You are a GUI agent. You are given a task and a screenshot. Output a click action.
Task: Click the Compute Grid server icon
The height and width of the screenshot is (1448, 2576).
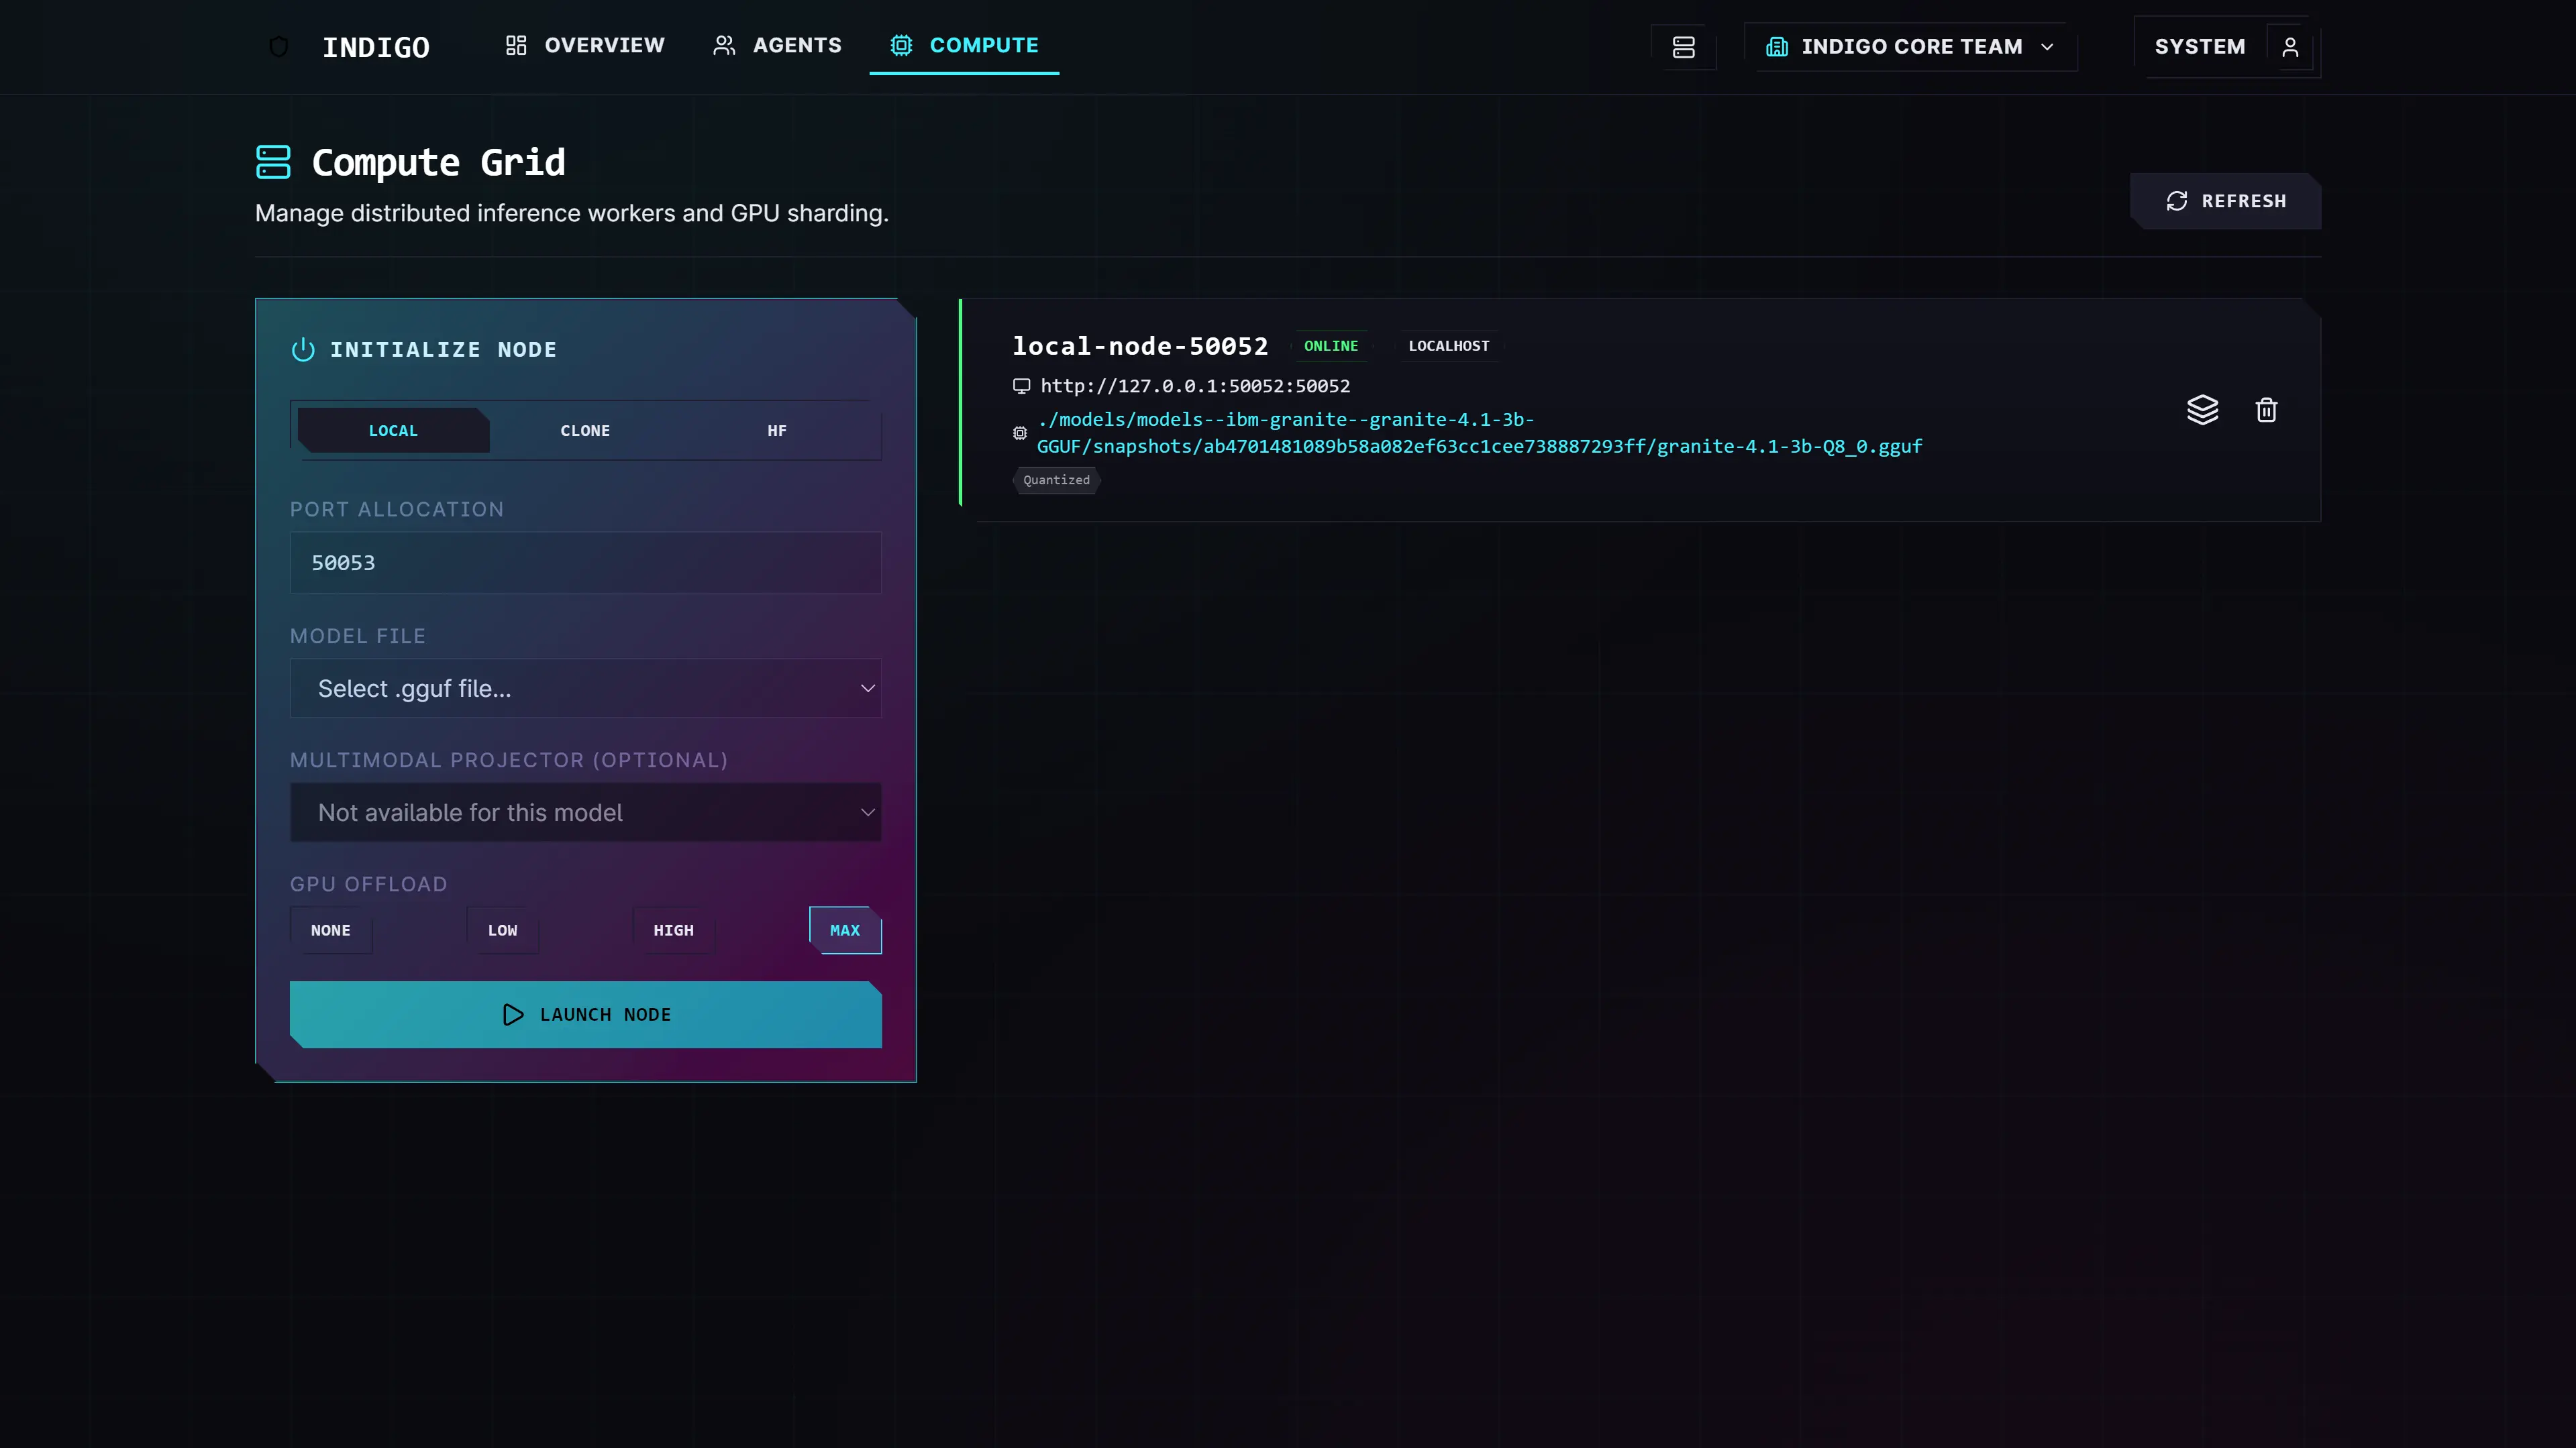[x=273, y=162]
